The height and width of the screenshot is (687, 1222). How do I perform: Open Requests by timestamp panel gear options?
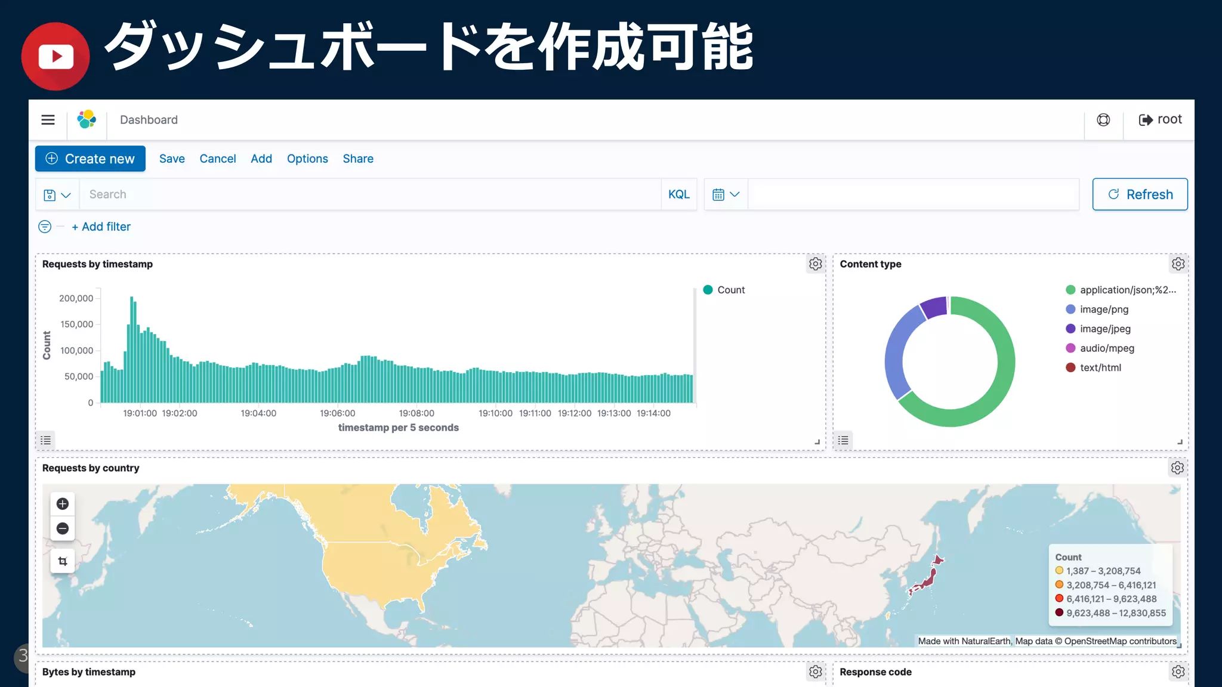(815, 264)
